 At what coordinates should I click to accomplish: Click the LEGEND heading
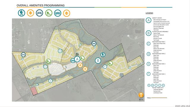[149, 13]
